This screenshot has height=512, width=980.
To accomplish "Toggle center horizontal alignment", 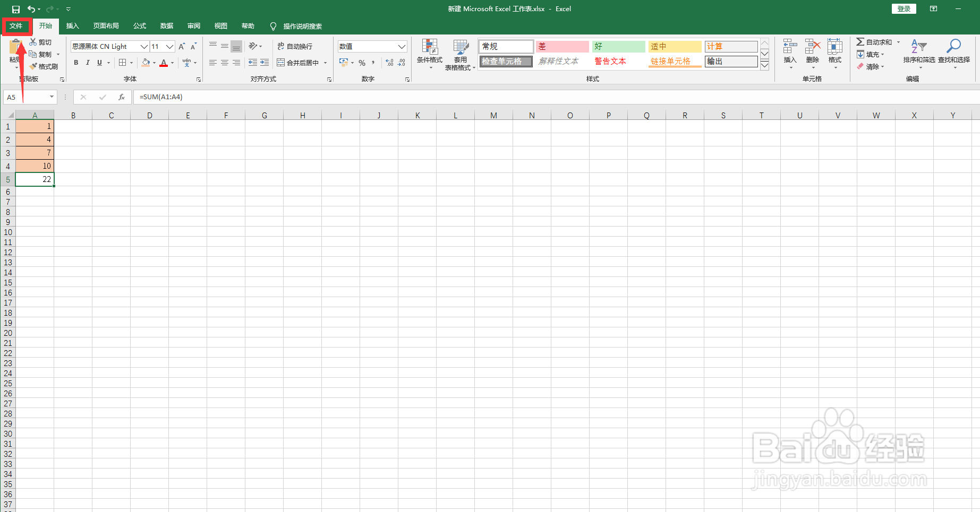I will point(225,63).
